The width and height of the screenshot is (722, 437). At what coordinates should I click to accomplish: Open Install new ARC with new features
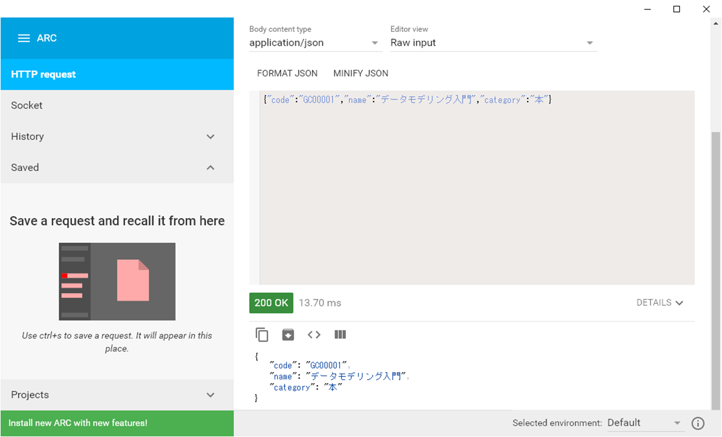[x=78, y=423]
